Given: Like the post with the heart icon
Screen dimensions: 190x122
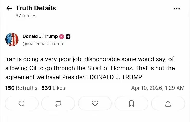Looking at the screenshot, I should pos(95,103).
